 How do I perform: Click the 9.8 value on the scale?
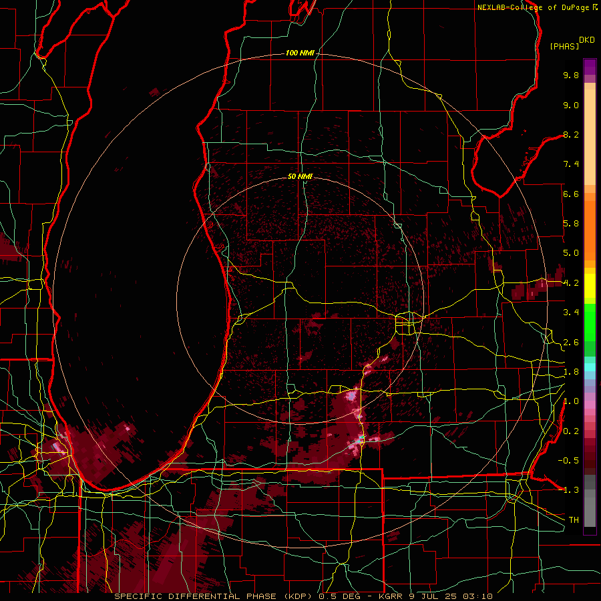(571, 75)
